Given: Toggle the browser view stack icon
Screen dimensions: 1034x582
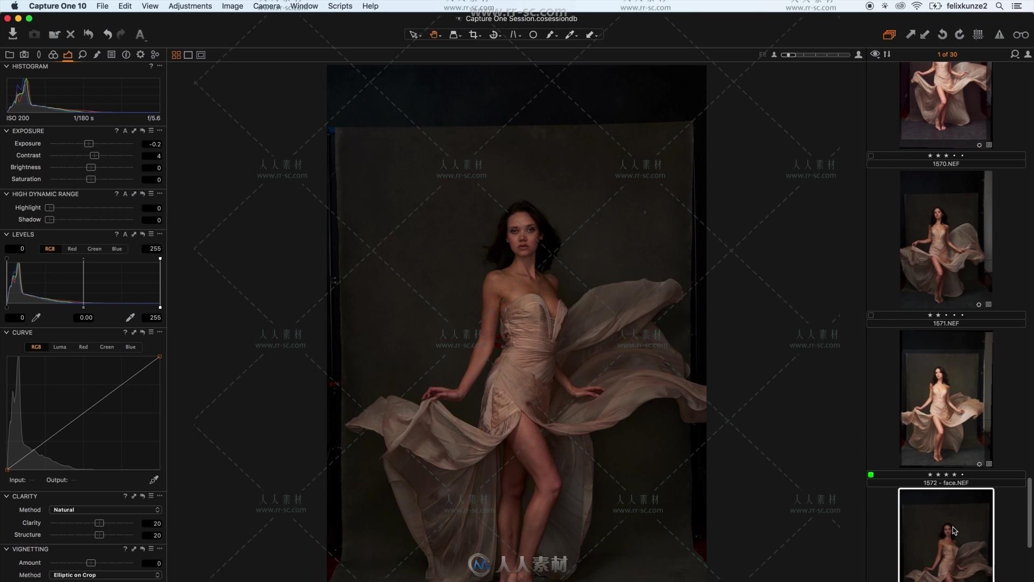Looking at the screenshot, I should [x=889, y=34].
